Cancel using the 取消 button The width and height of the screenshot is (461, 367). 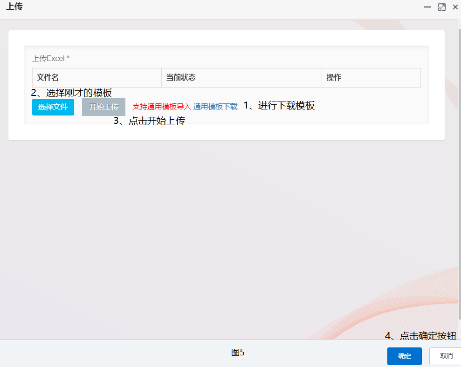446,356
